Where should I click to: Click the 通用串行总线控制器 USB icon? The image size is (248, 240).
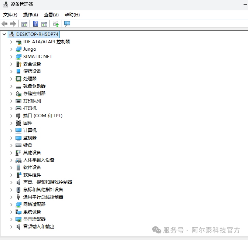18,197
